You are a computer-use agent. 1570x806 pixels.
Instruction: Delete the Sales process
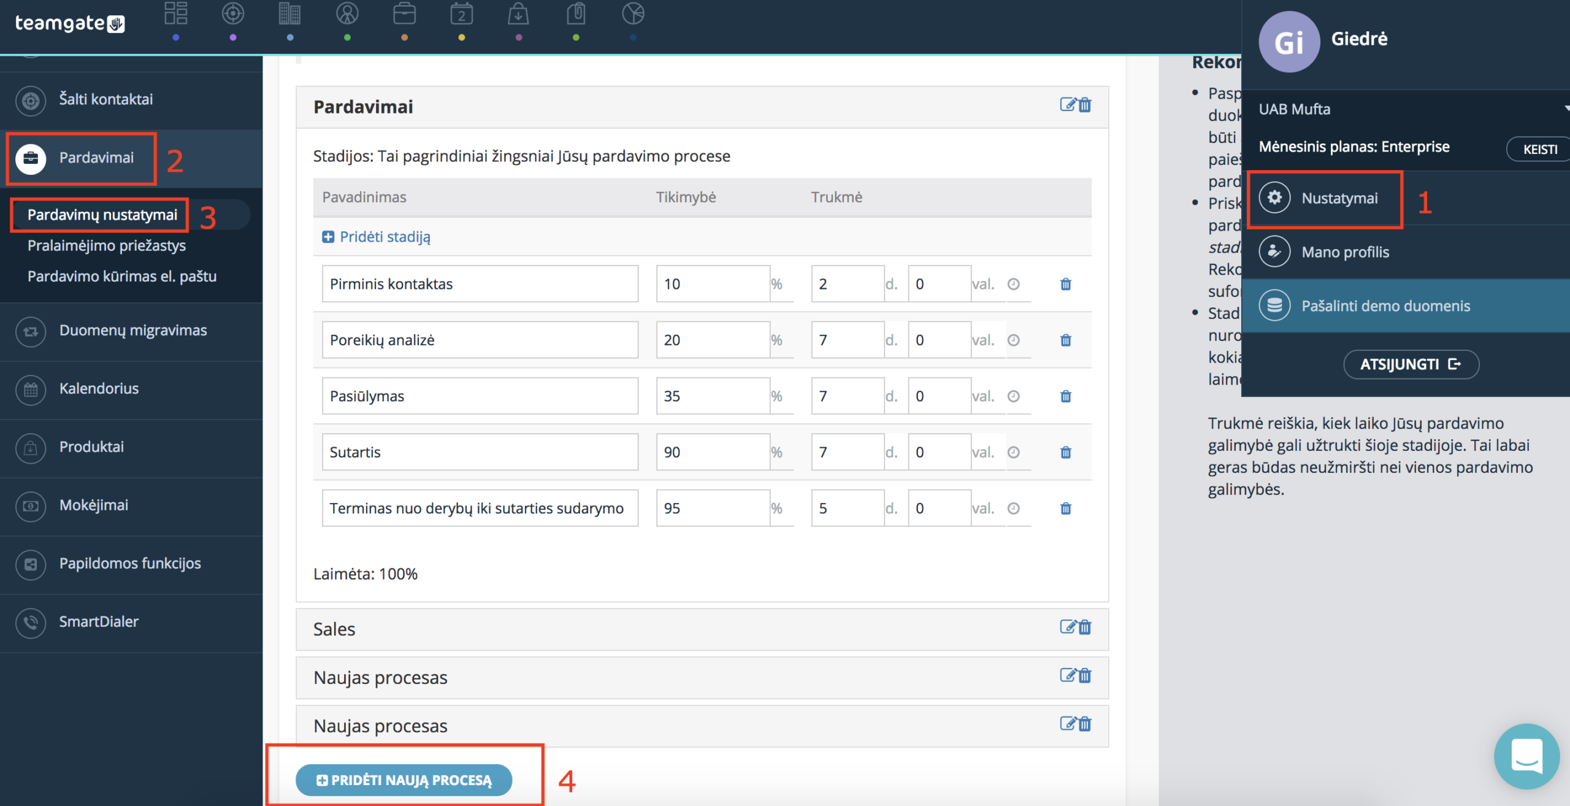(x=1085, y=627)
